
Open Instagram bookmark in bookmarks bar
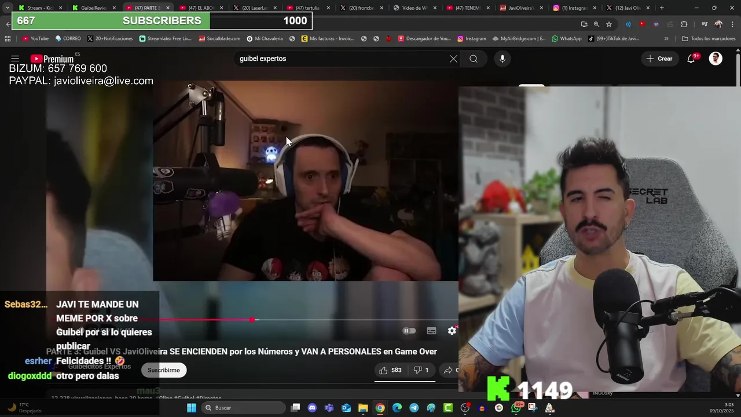[x=472, y=39]
